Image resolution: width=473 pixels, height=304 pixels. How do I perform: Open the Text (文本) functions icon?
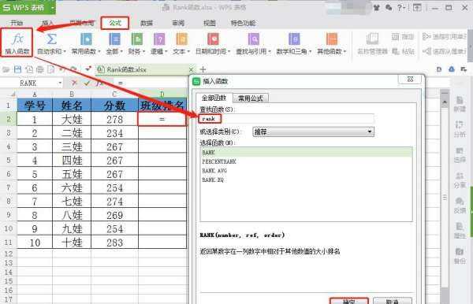click(181, 39)
